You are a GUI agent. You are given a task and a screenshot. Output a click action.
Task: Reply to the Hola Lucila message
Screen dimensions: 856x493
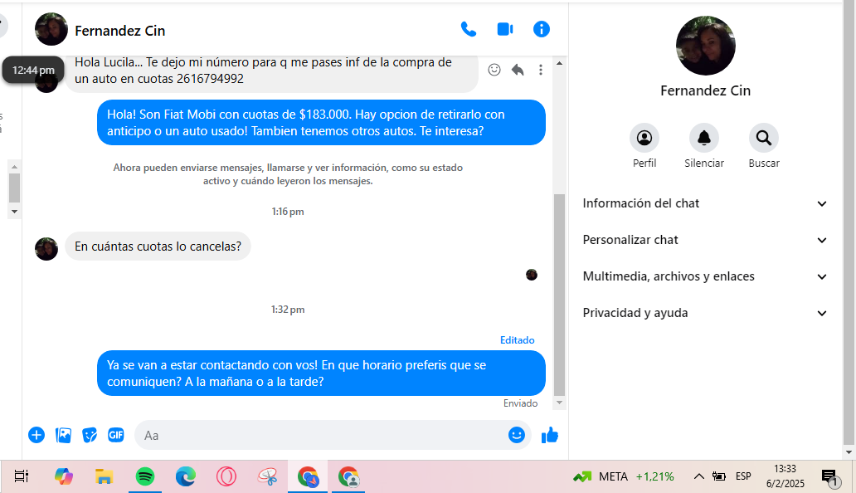(518, 70)
